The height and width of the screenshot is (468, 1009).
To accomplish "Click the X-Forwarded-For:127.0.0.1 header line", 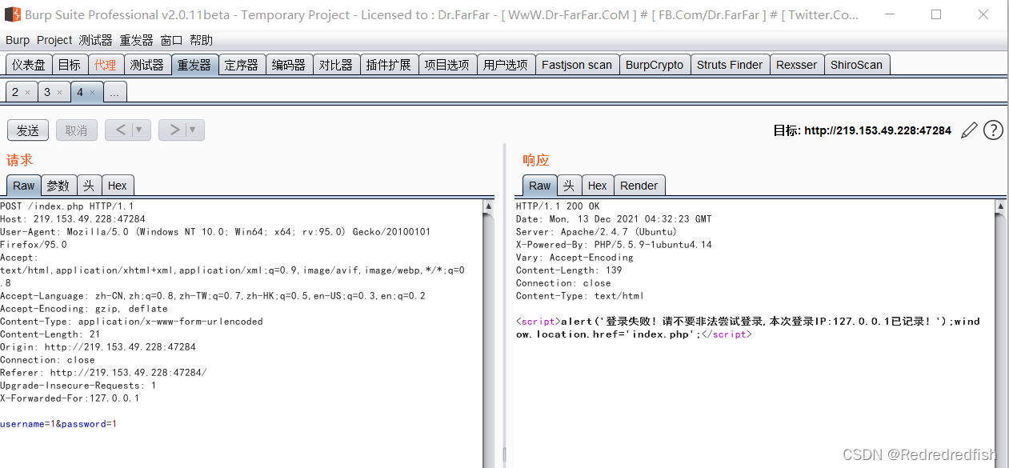I will coord(70,398).
